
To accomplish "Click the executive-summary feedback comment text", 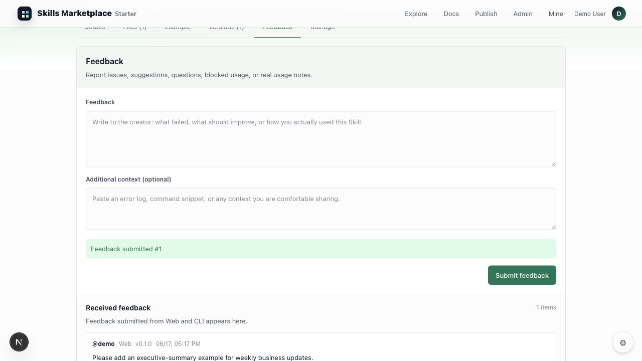I will coord(203,357).
